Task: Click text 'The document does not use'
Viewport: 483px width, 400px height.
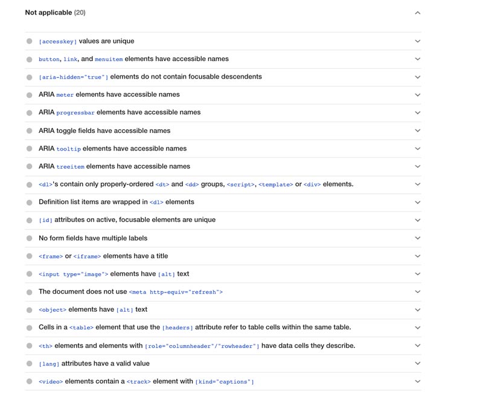Action: coord(83,291)
